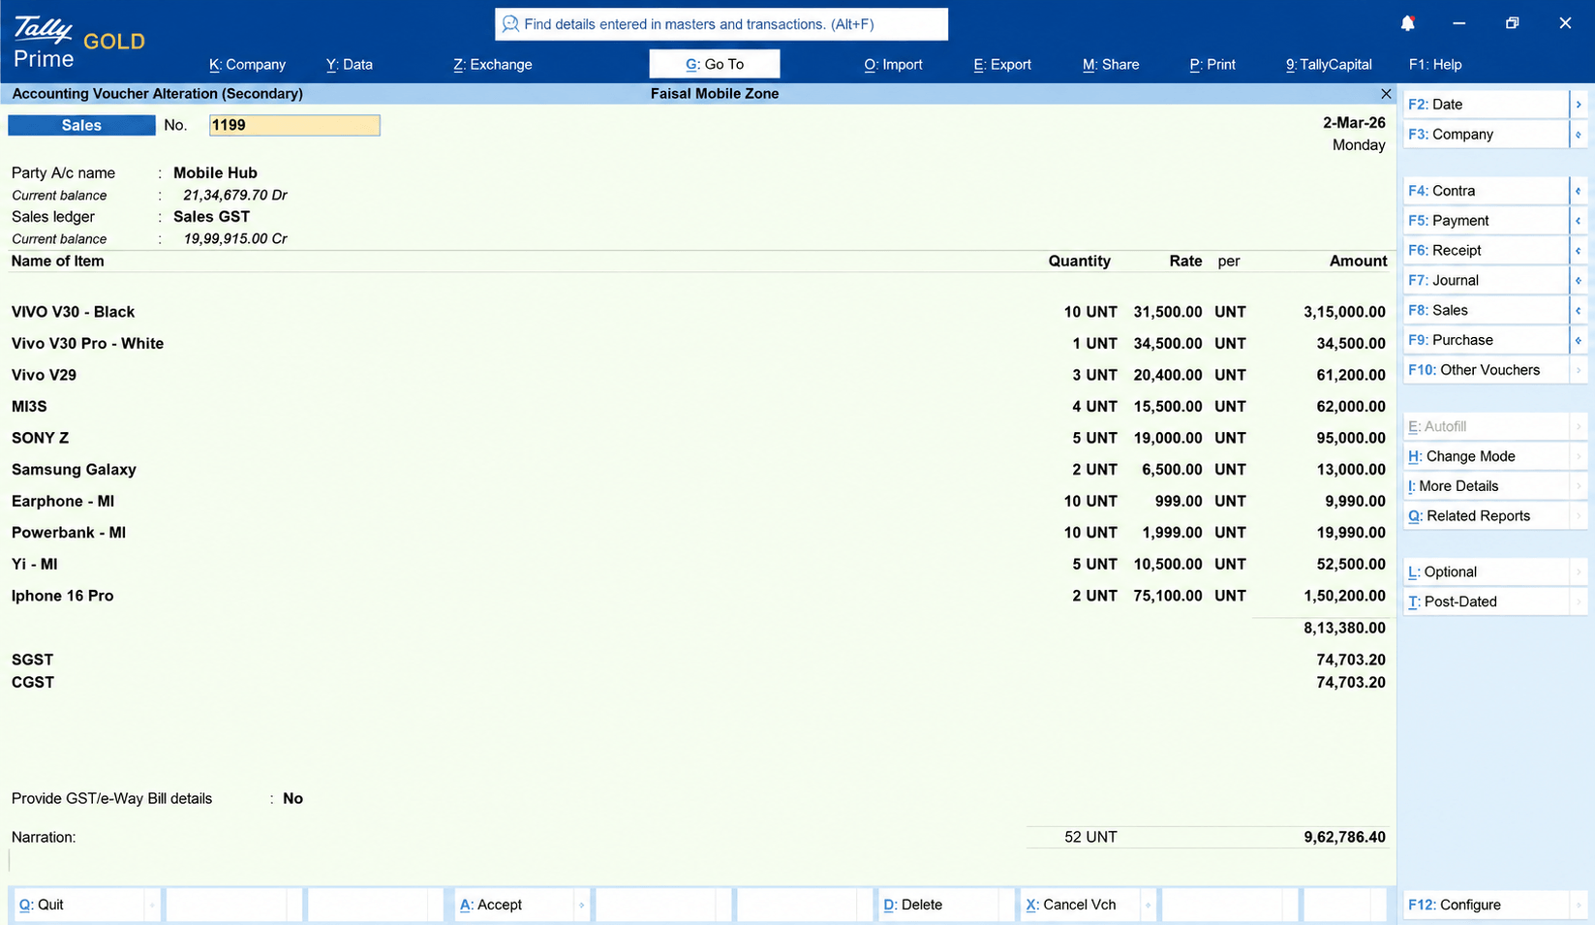Open F12: Configure
This screenshot has width=1595, height=925.
[1486, 905]
